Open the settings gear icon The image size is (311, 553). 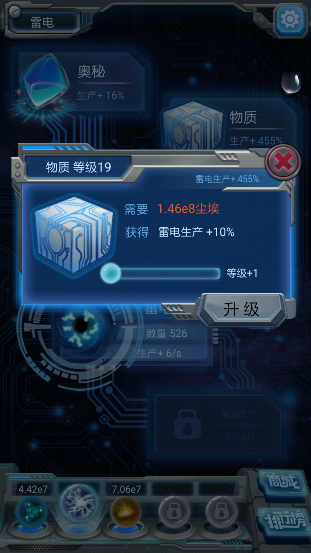click(290, 19)
